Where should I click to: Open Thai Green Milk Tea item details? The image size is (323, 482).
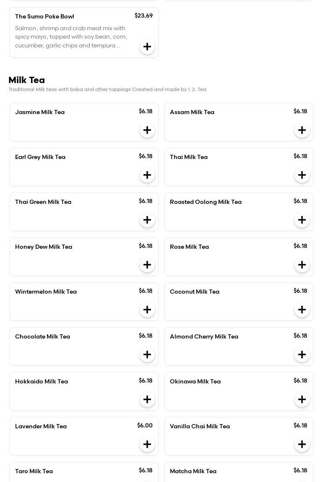pyautogui.click(x=43, y=202)
